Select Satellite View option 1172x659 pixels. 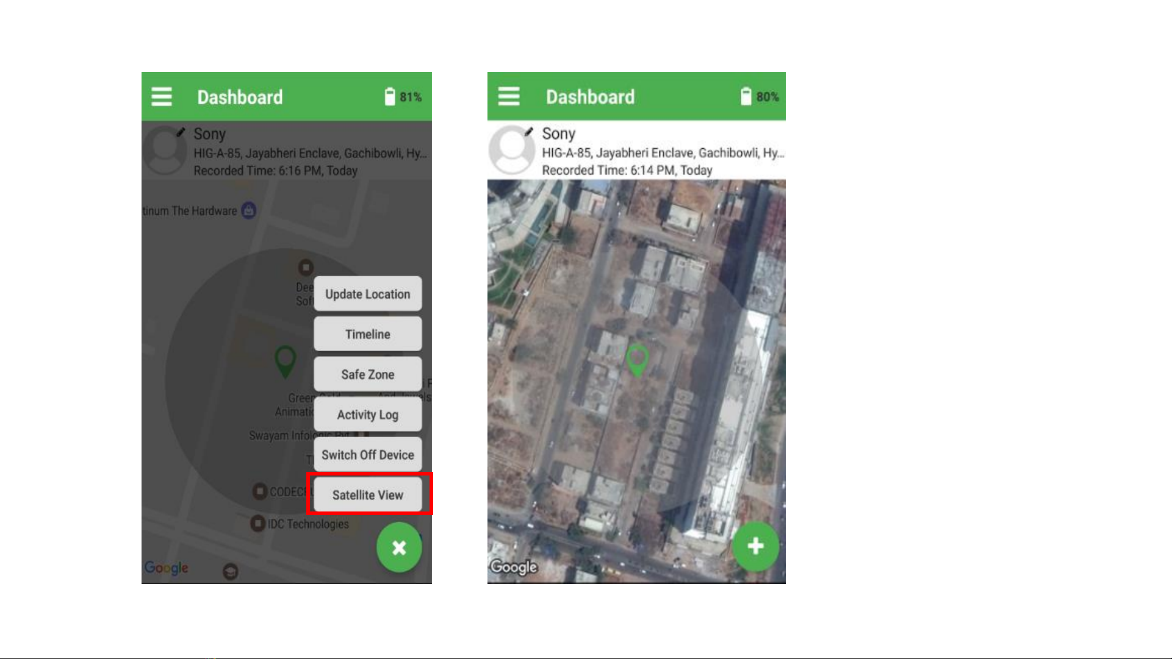click(x=368, y=495)
